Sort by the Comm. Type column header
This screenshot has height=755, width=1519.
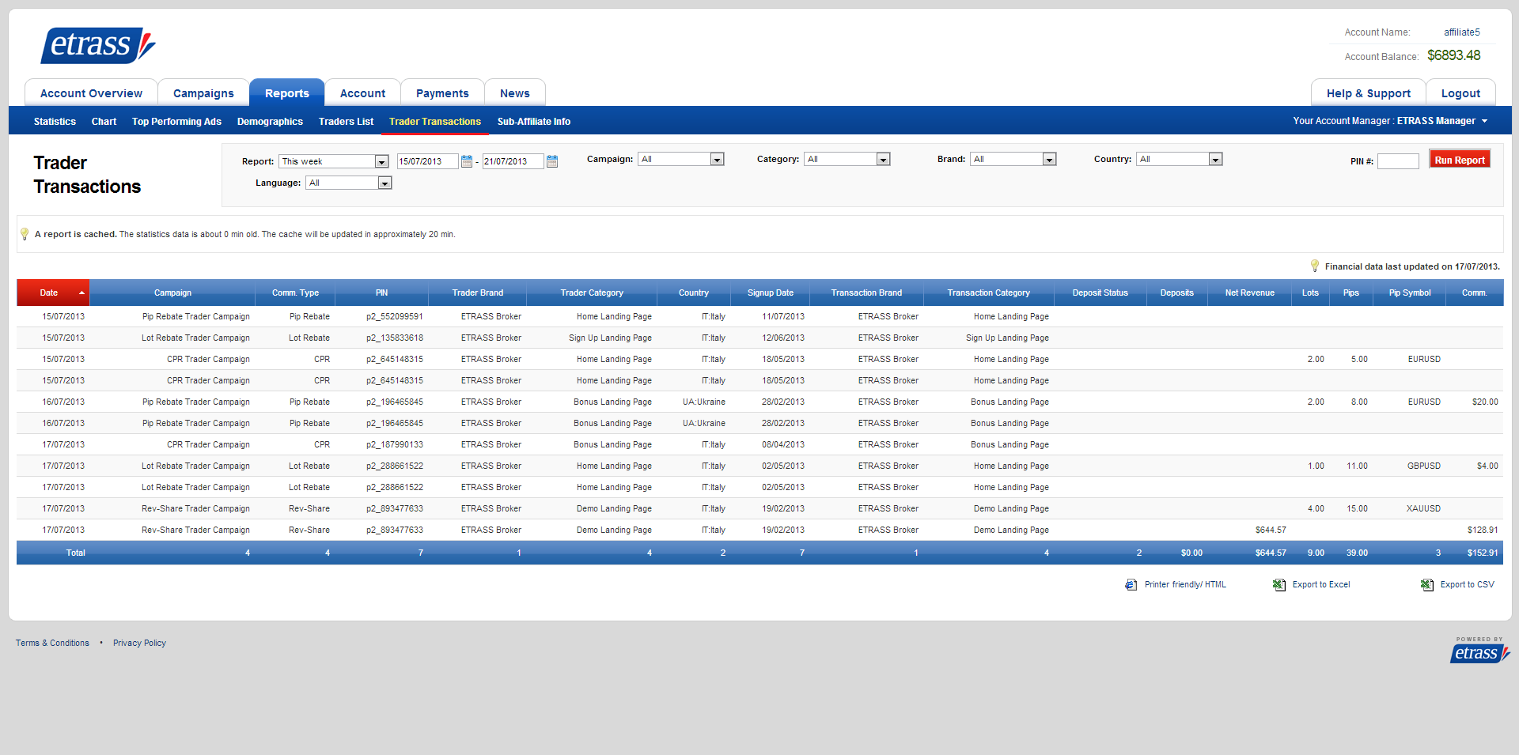pos(295,293)
